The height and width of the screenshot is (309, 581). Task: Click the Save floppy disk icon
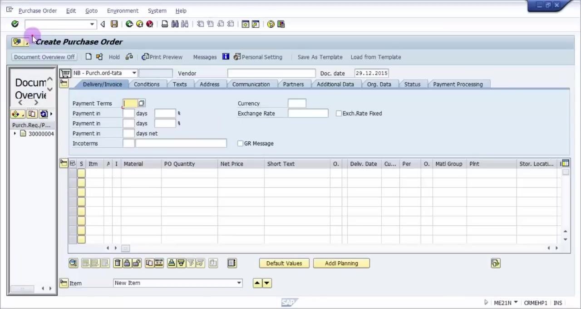pyautogui.click(x=114, y=24)
